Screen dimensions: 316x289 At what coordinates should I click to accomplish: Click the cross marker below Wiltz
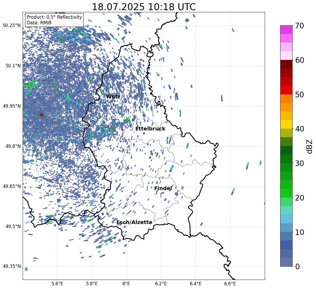click(115, 101)
